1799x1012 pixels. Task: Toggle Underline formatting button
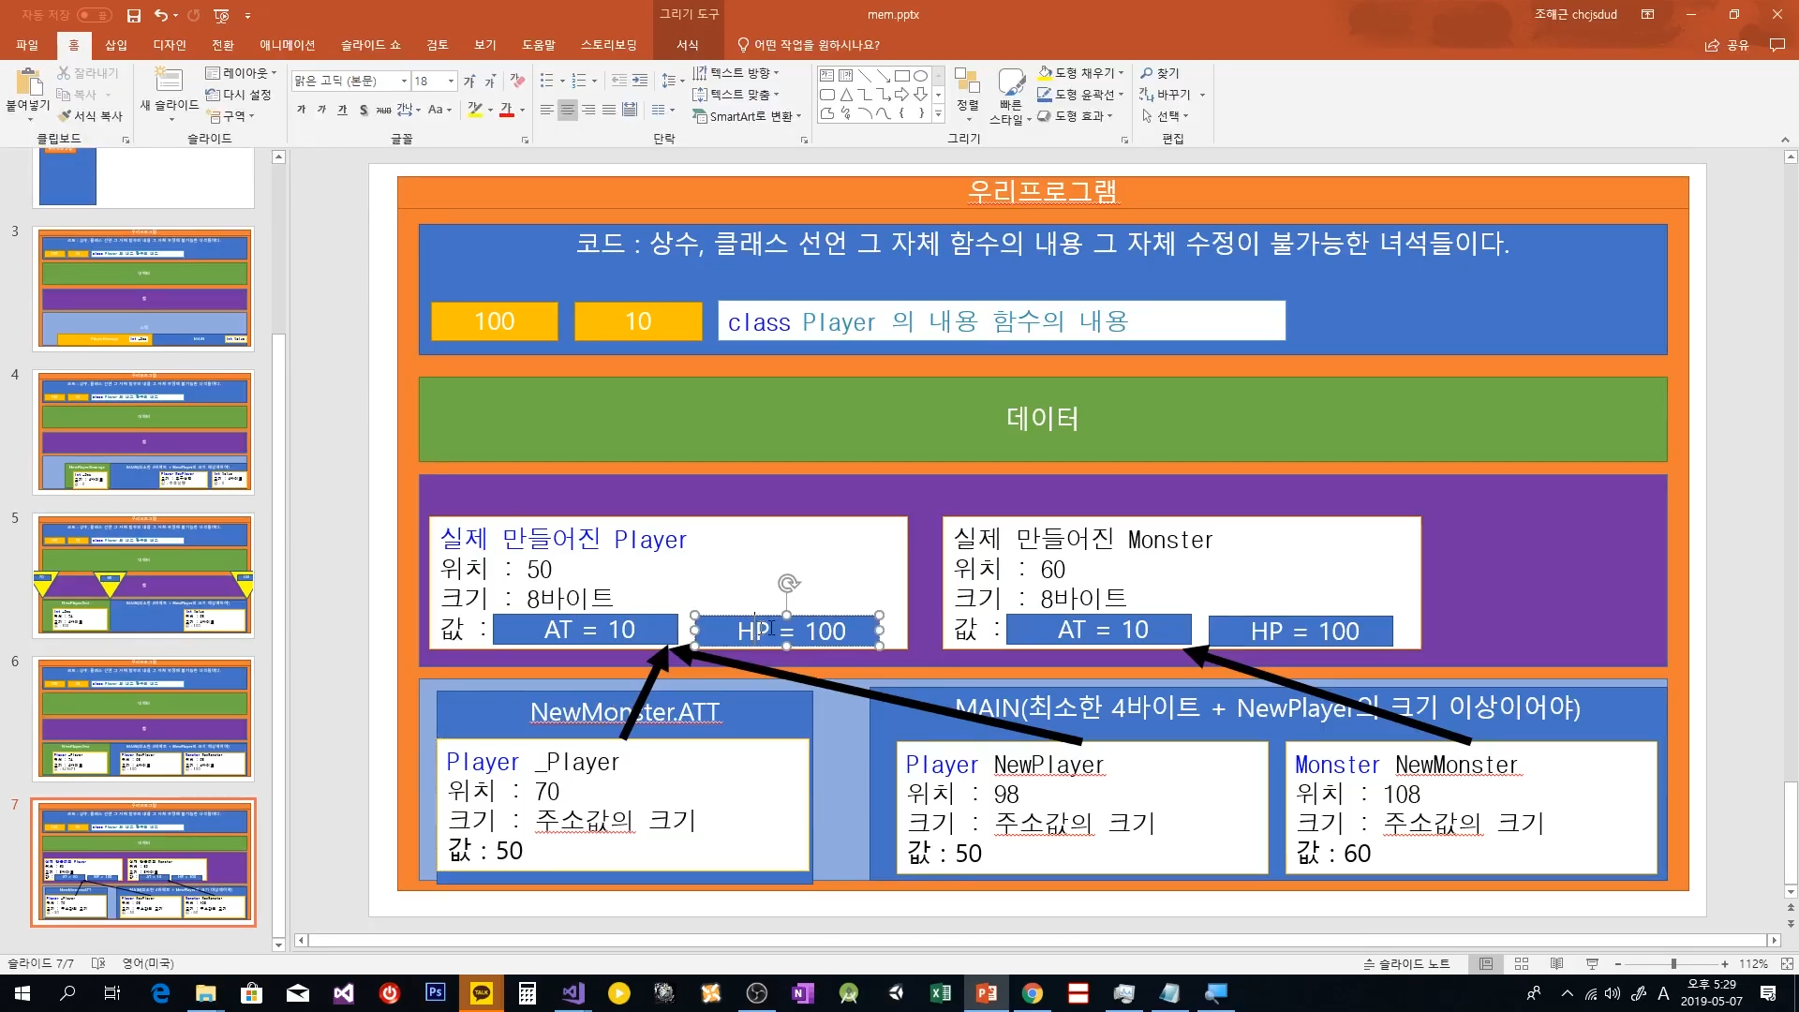(342, 111)
